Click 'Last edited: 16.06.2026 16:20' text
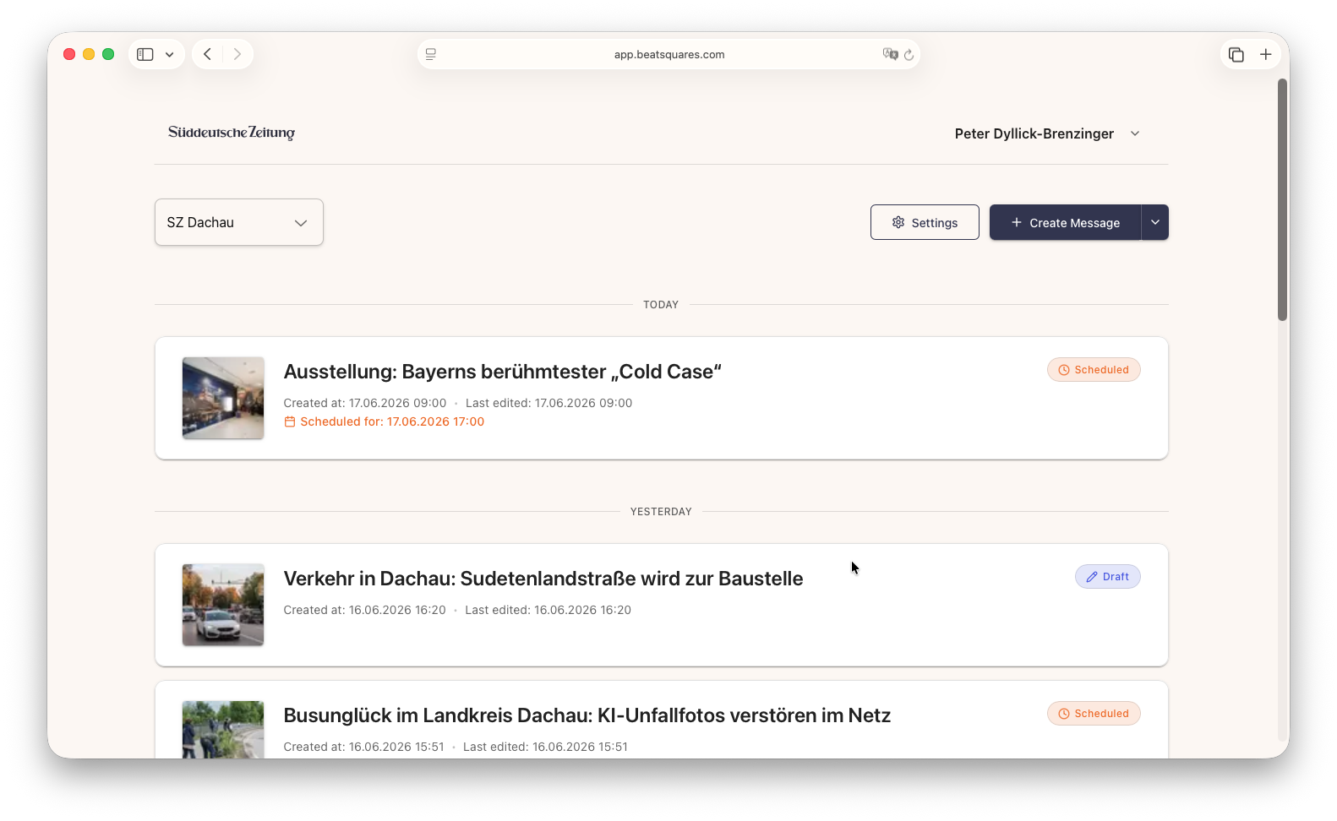Screen dimensions: 1337x821 coord(548,610)
